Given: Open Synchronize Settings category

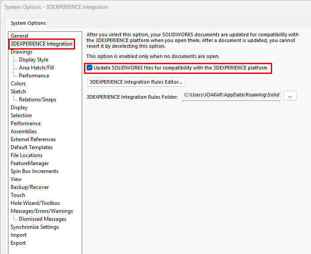Looking at the screenshot, I should 35,227.
